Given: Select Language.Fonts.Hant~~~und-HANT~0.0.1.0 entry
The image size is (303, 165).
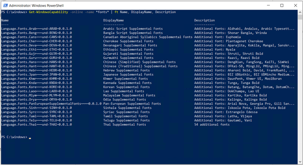Looking at the screenshot, I should [x=36, y=66].
